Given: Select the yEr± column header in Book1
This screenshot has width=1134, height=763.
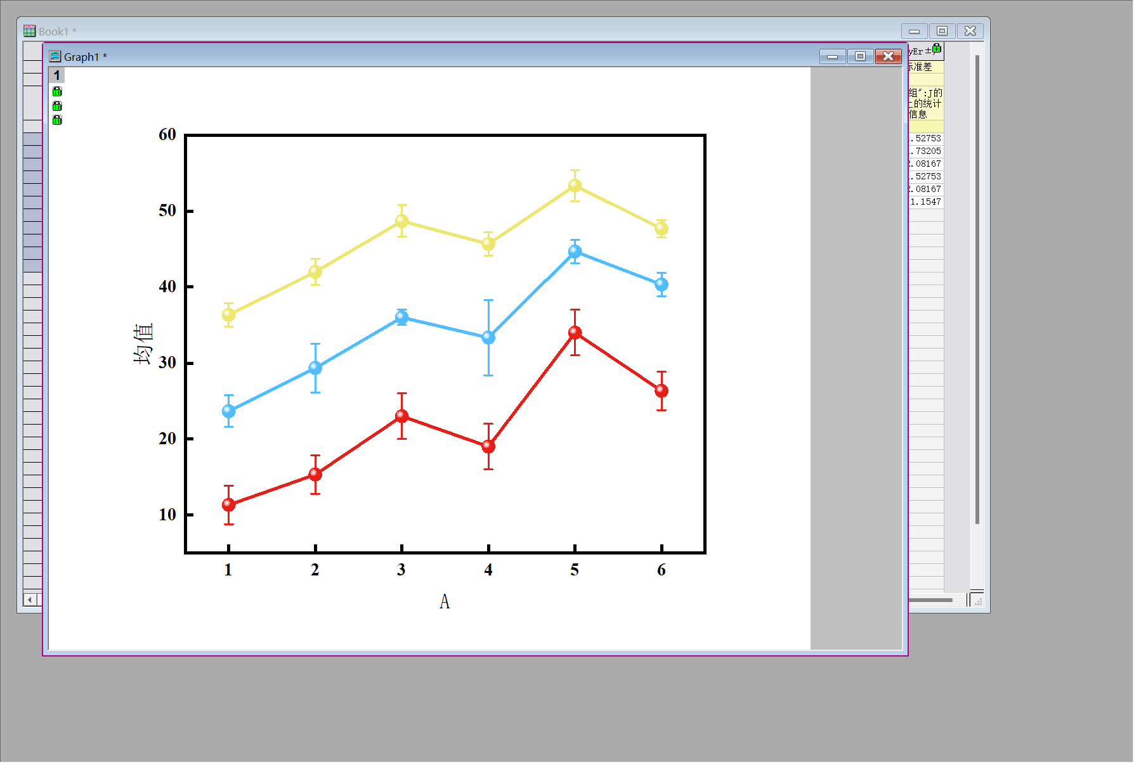Looking at the screenshot, I should (925, 51).
